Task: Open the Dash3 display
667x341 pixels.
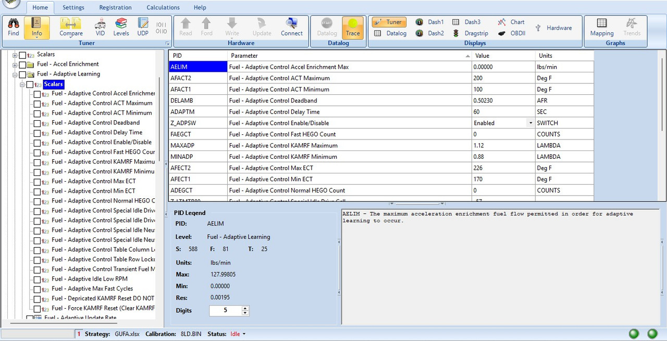Action: [466, 22]
